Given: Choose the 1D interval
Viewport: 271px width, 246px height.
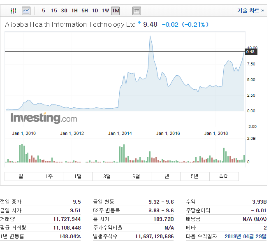Looking at the screenshot, I should [95, 11].
